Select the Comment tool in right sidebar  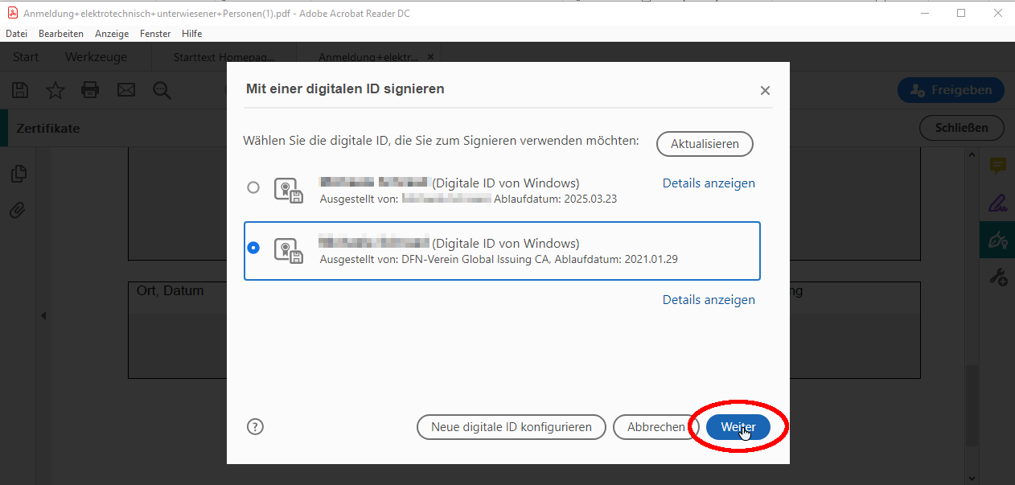997,166
